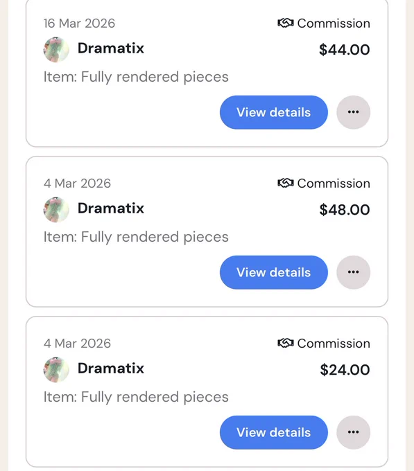This screenshot has width=414, height=471.
Task: Click handshake commission icon on $48.00 card
Action: pyautogui.click(x=286, y=184)
